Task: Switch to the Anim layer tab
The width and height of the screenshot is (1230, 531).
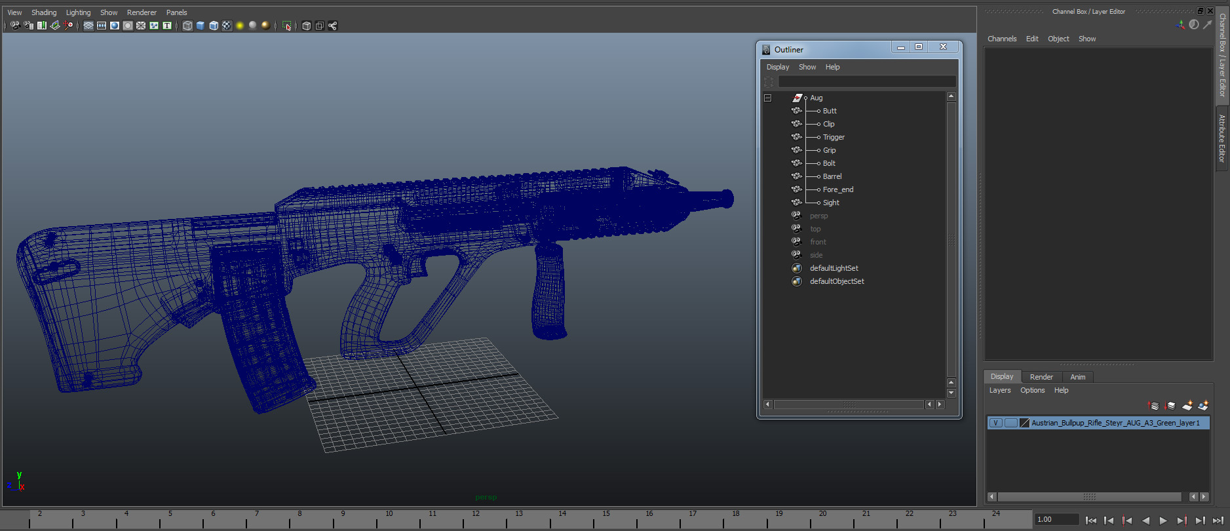Action: pyautogui.click(x=1077, y=377)
